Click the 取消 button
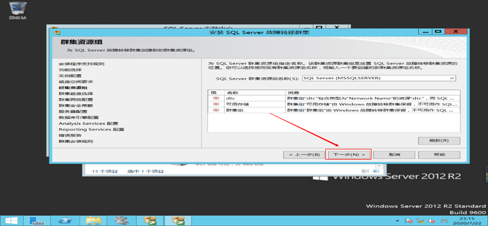The image size is (488, 226). point(394,154)
